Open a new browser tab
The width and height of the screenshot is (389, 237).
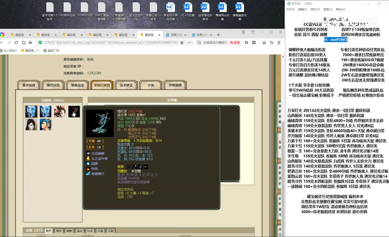[218, 35]
